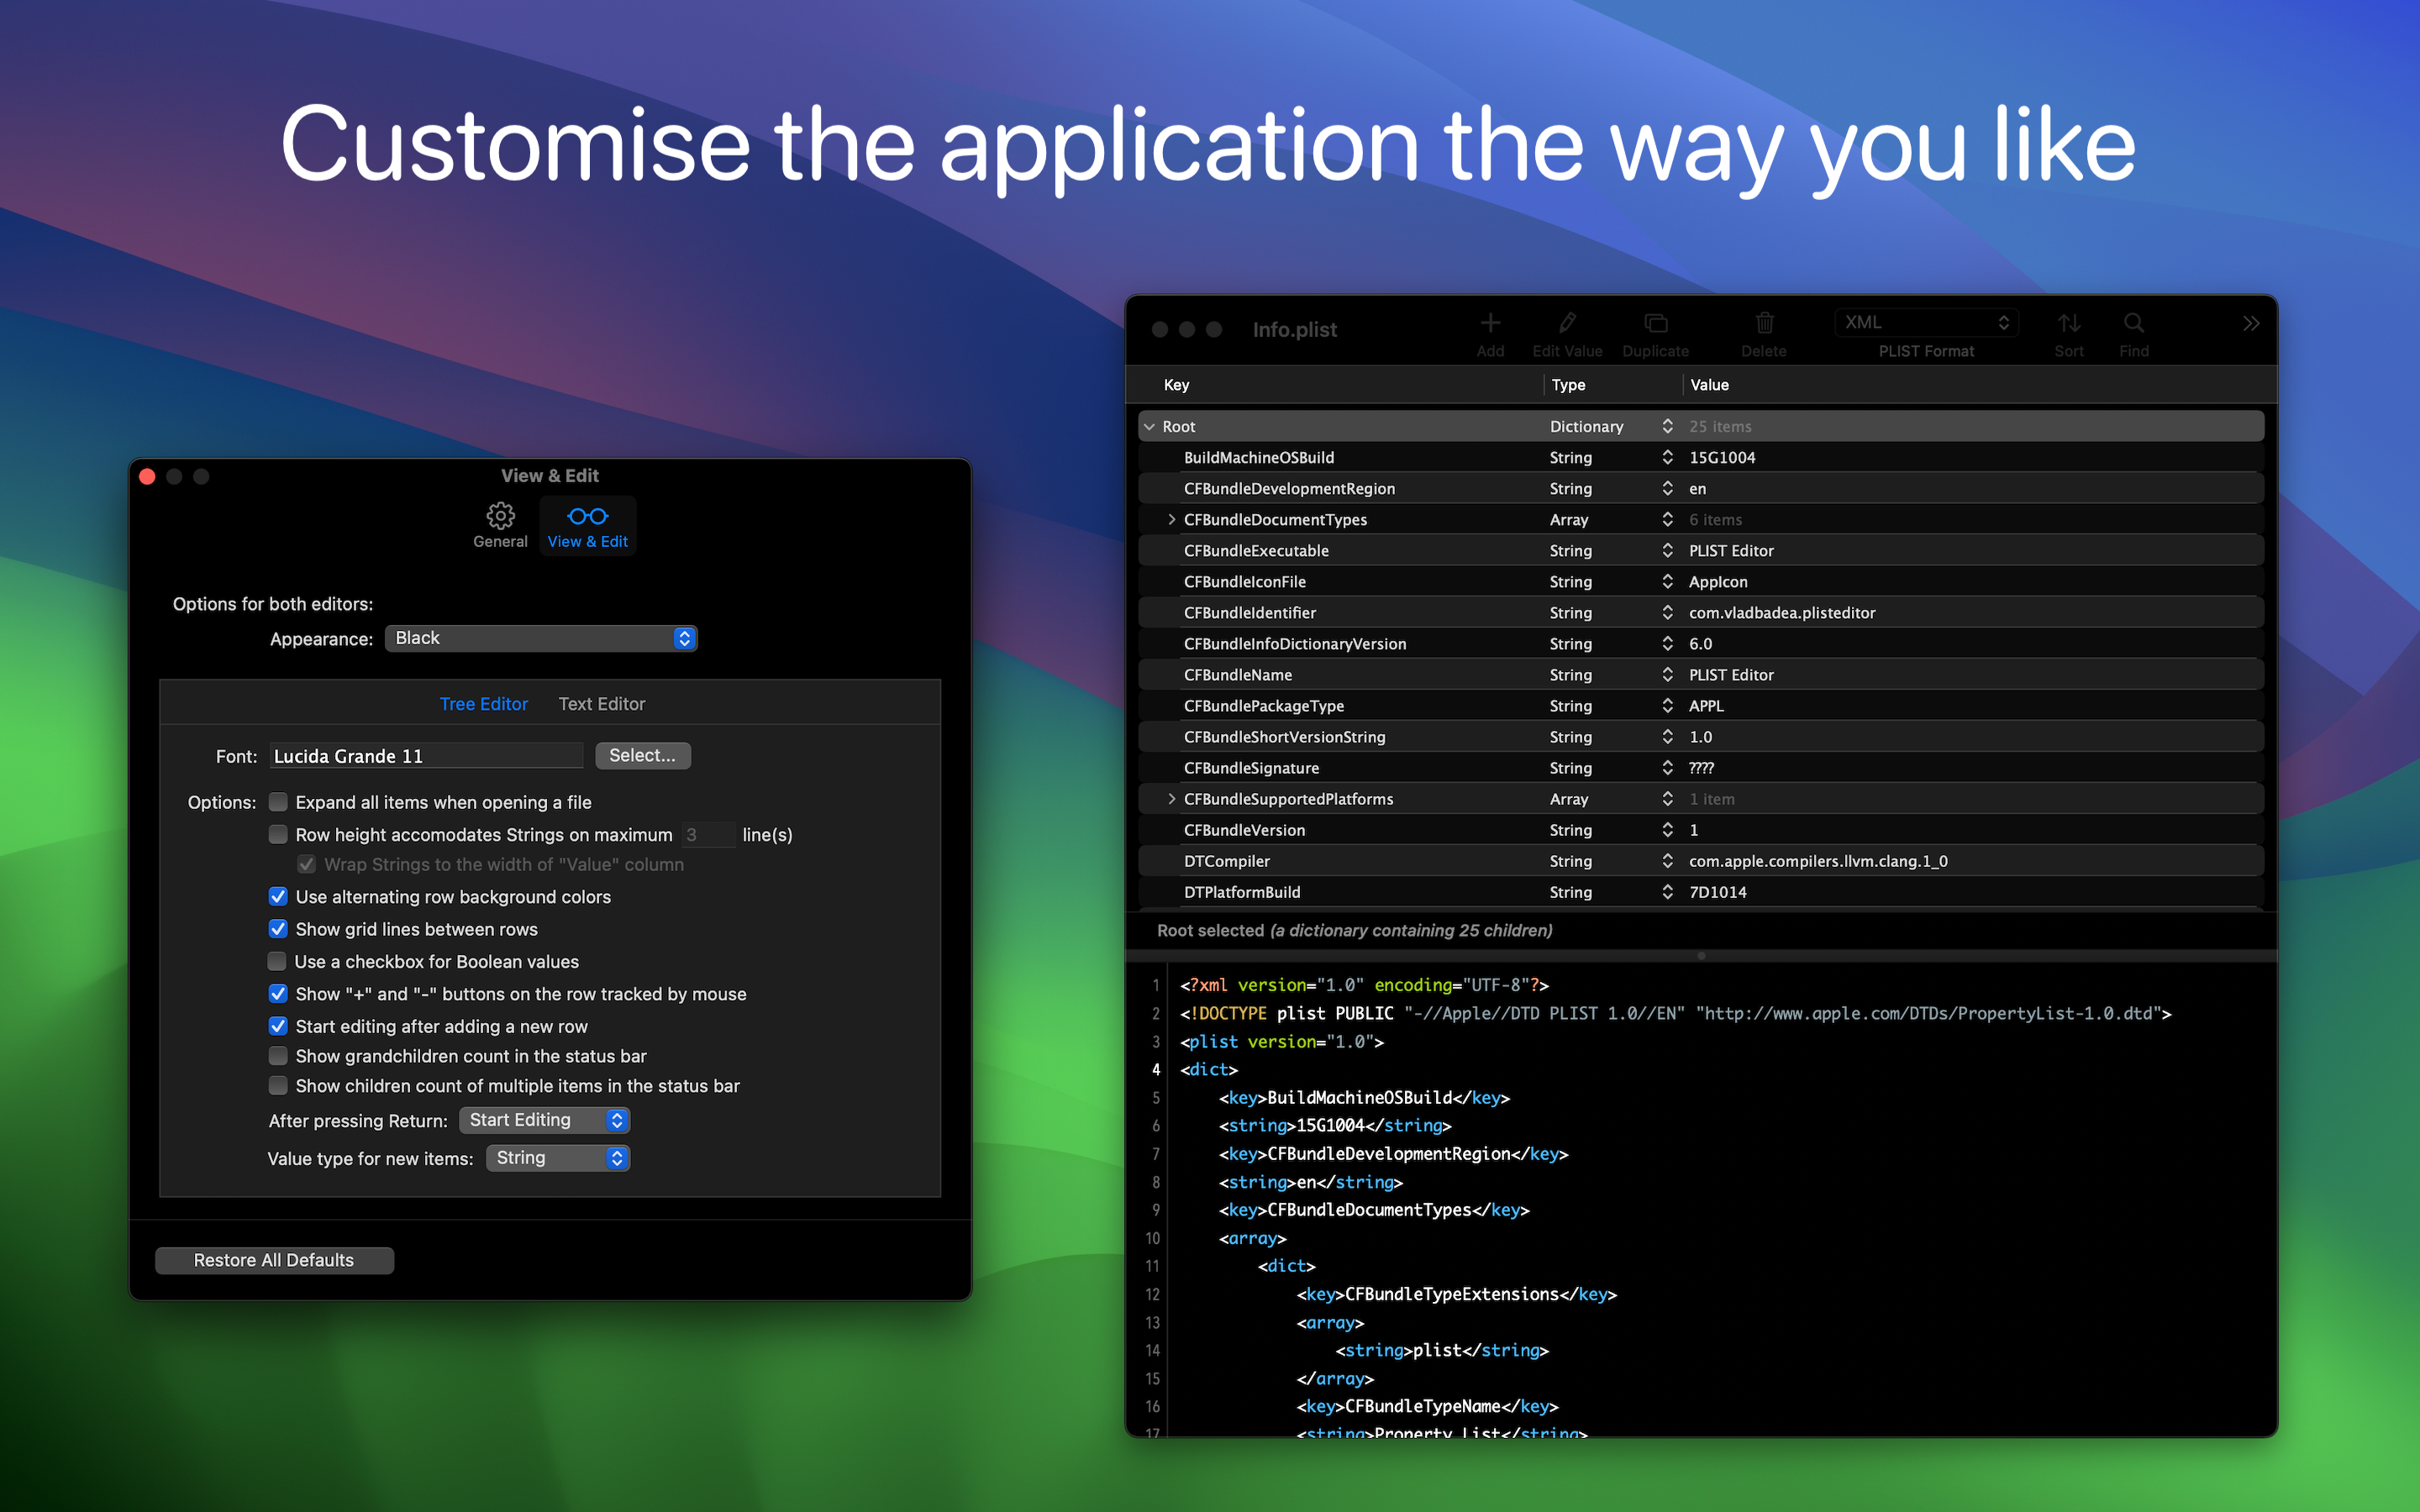Screen dimensions: 2420x1512
Task: Click the Add plus icon in toolbar
Action: click(1490, 323)
